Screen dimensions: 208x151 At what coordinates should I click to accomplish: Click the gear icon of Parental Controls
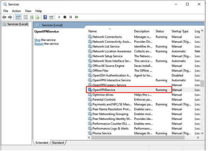(90, 99)
